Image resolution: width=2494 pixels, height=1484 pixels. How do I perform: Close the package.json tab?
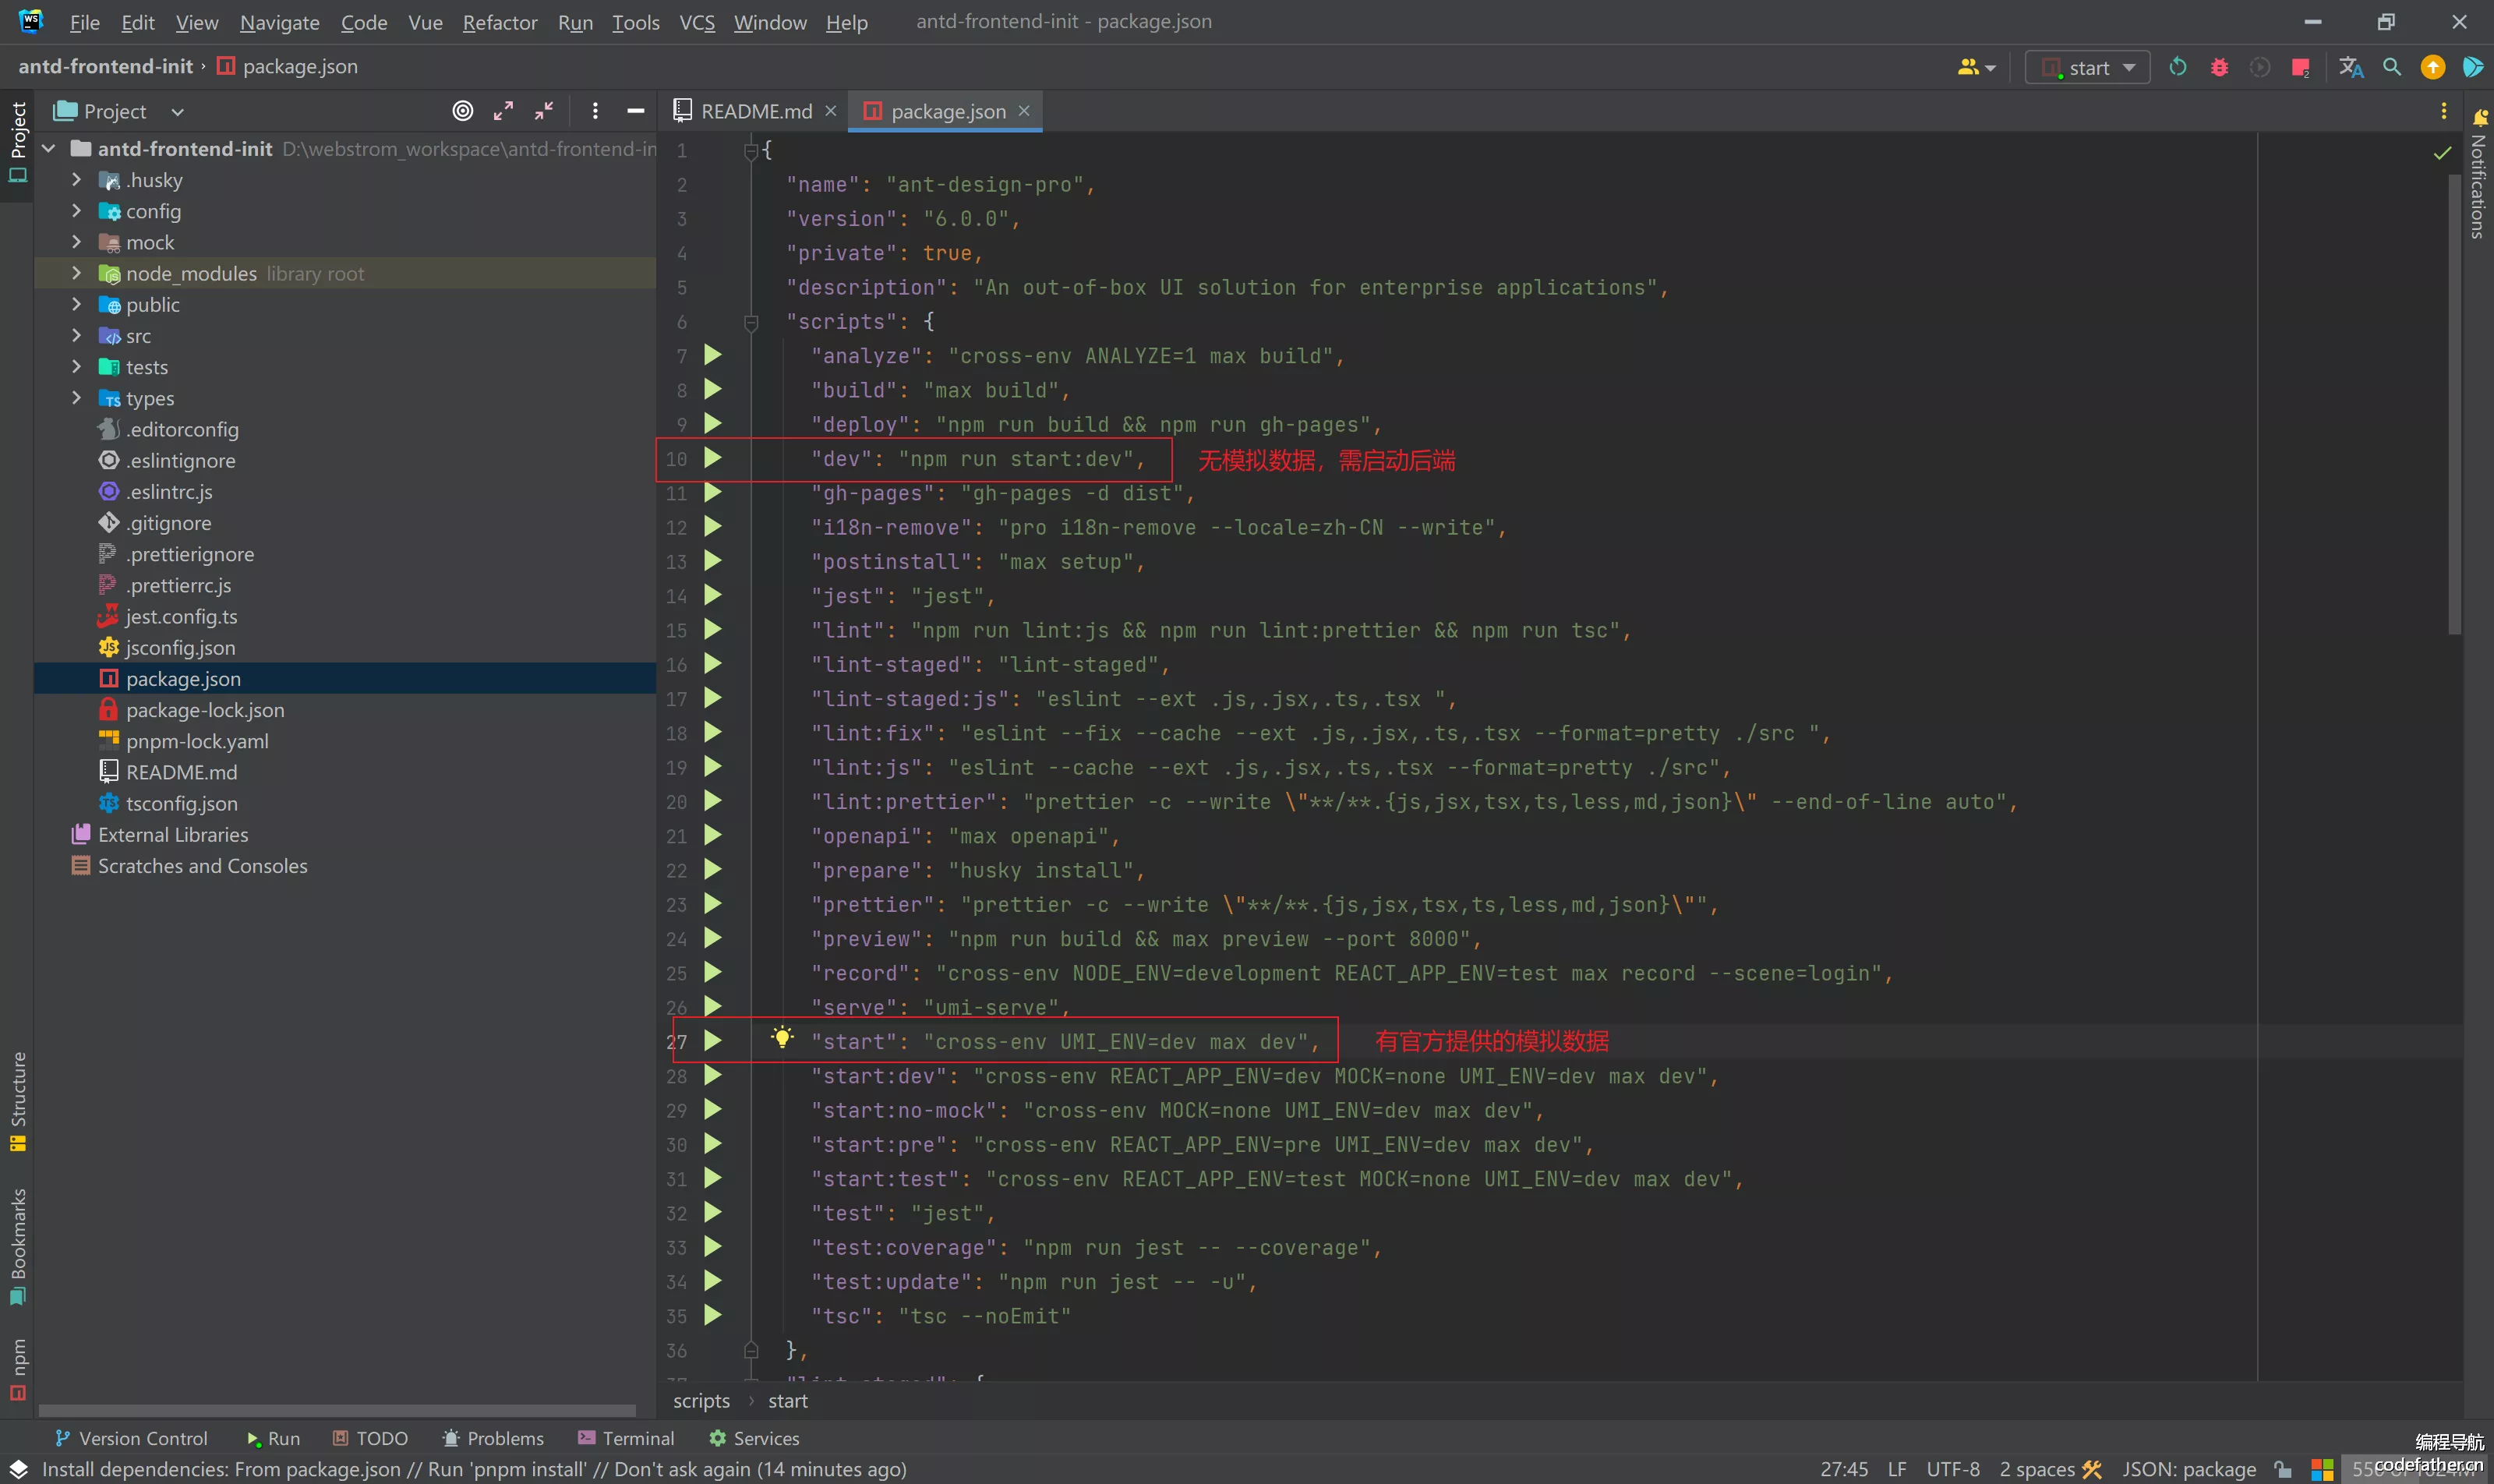click(1023, 111)
